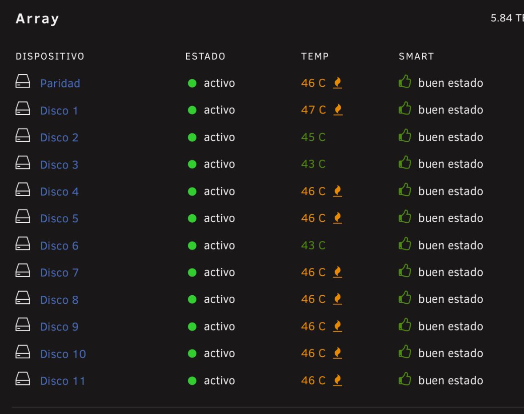Click Disco 11's hot temperature flame icon
The height and width of the screenshot is (414, 524).
coord(338,380)
